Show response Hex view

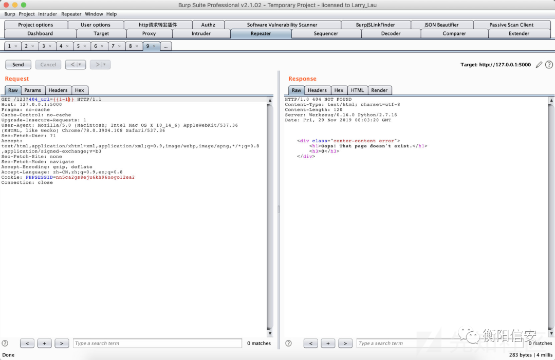pos(339,90)
